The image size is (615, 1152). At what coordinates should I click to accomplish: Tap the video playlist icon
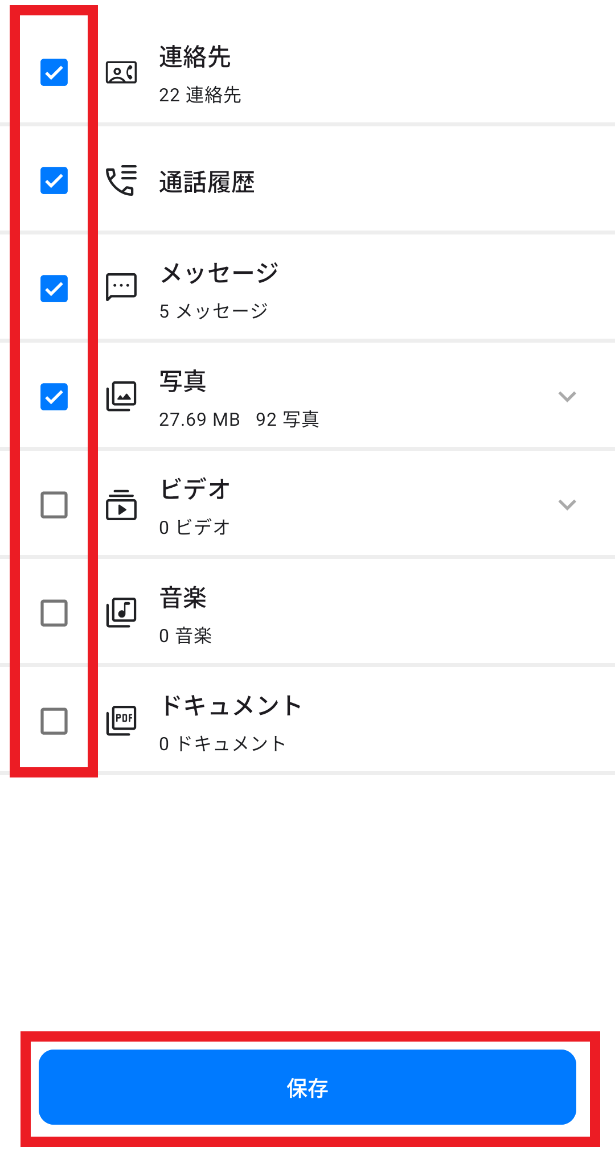click(121, 504)
